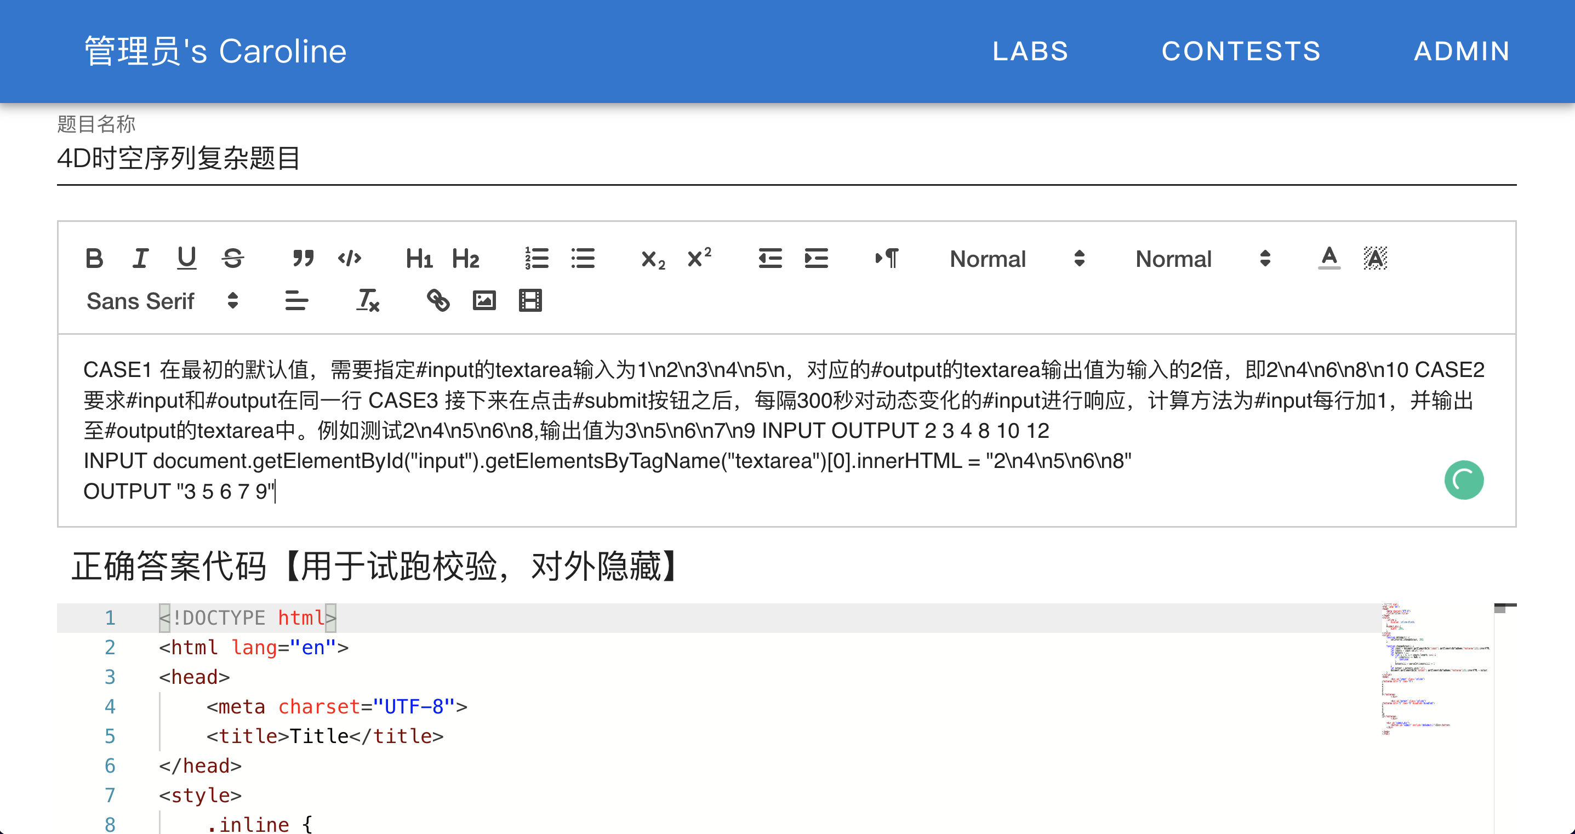Clear text formatting

tap(368, 301)
